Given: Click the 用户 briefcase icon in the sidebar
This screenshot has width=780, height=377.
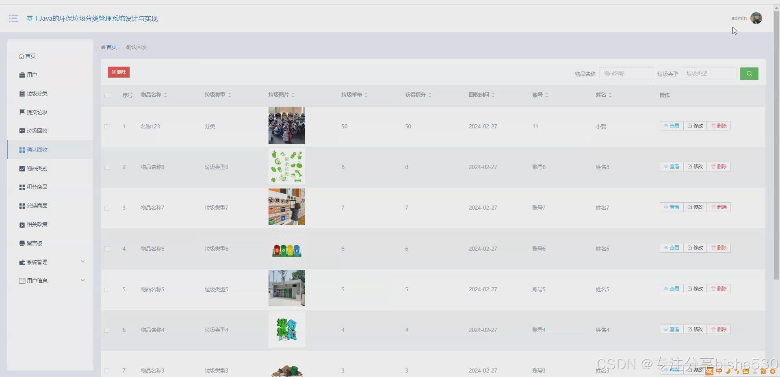Looking at the screenshot, I should coord(22,75).
